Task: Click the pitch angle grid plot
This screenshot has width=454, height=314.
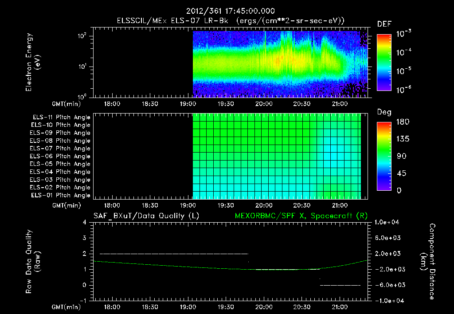Action: [x=277, y=156]
